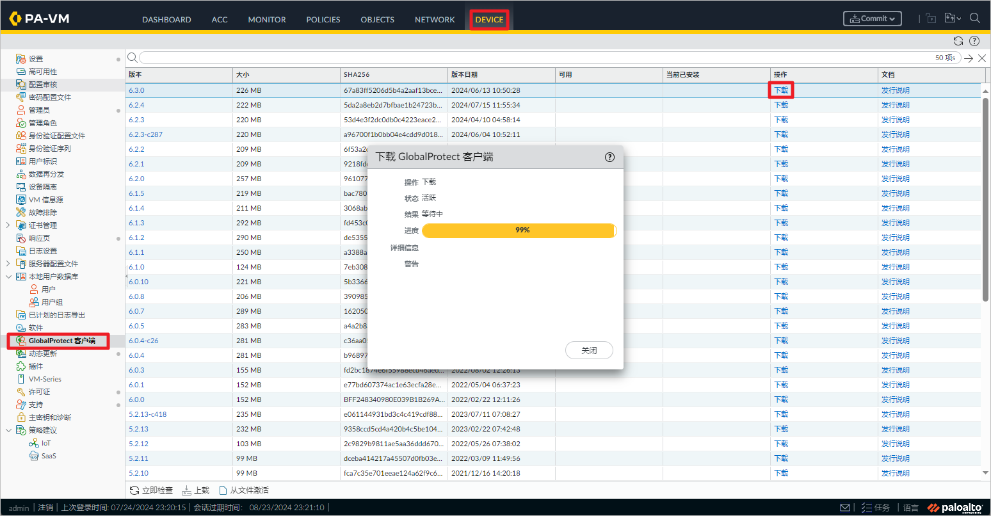Expand the 证书管理 tree node
Image resolution: width=991 pixels, height=516 pixels.
[x=8, y=225]
